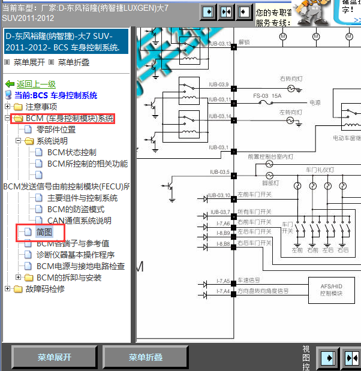
Task: Click the 前置控制台室内灯 label
Action: coord(270,156)
